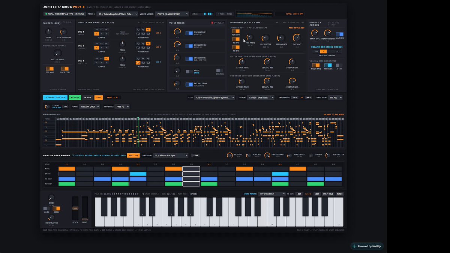The width and height of the screenshot is (450, 253).
Task: Set ensemble mode to I+II
Action: 337,51
